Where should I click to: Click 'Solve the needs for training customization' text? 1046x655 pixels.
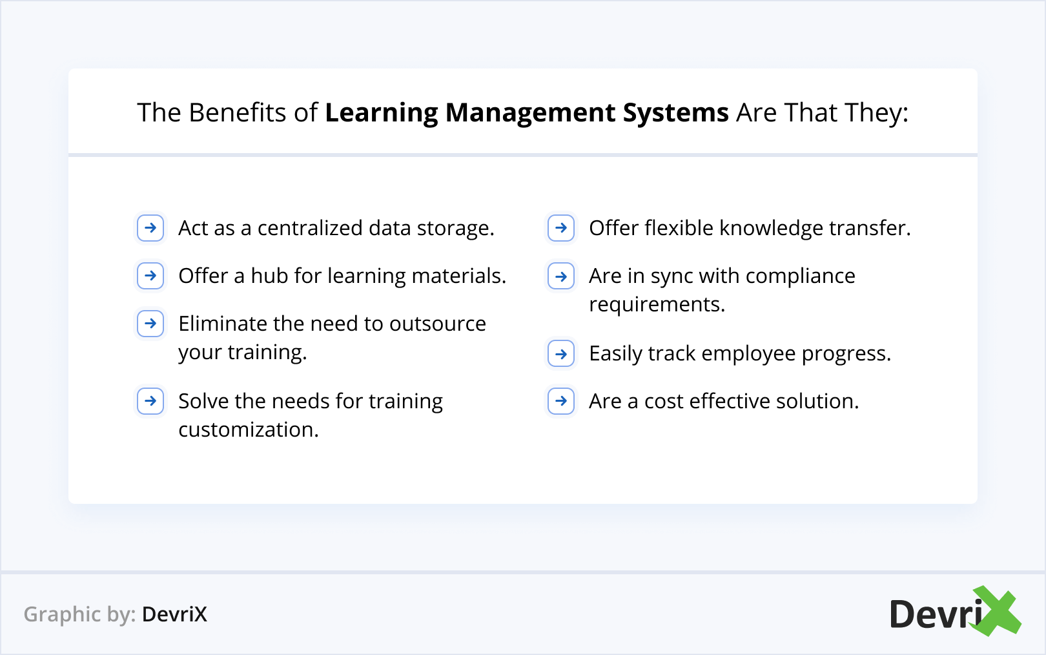[x=310, y=415]
